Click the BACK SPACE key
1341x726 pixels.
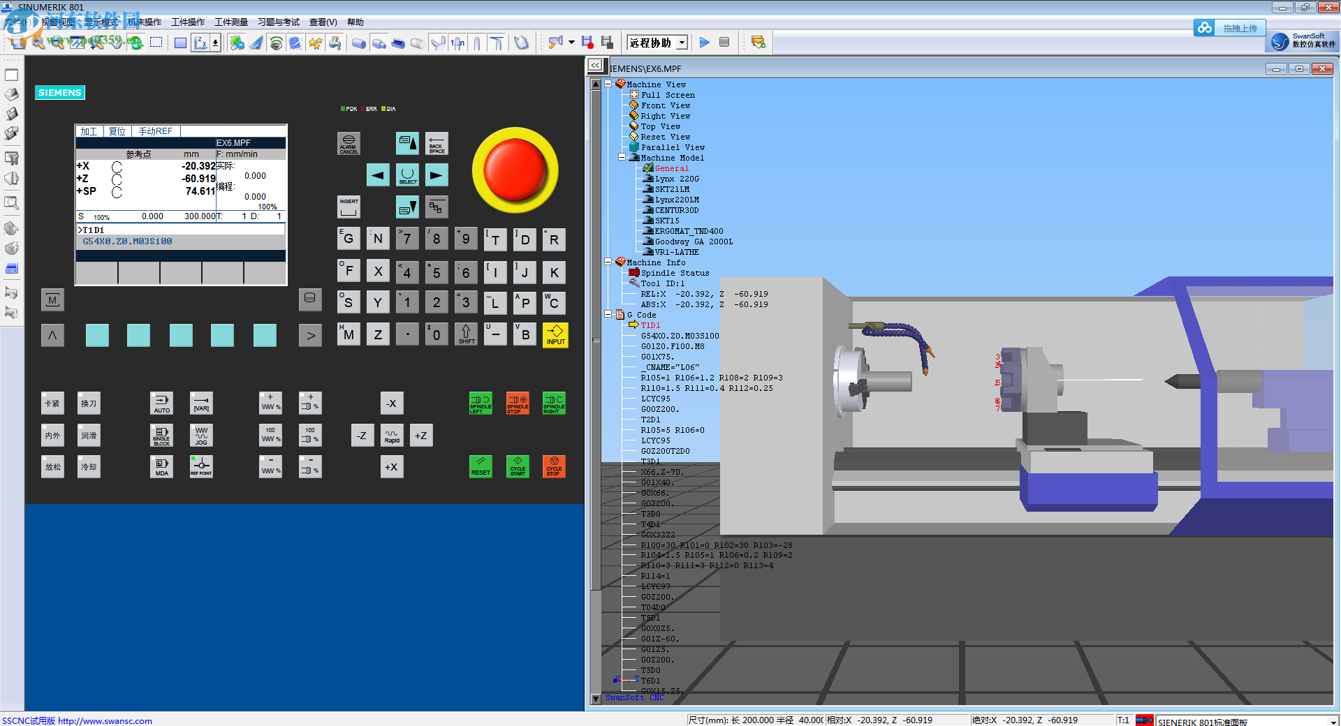tap(437, 144)
